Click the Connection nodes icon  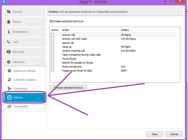point(9,89)
